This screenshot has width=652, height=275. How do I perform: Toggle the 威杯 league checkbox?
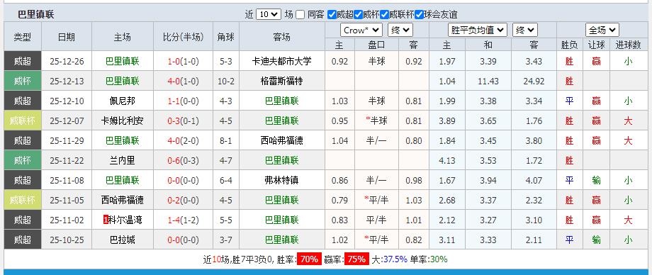[358, 15]
